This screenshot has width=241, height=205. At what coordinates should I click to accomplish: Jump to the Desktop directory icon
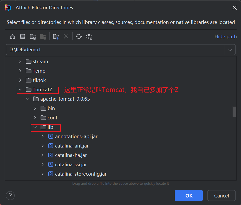pos(23,37)
